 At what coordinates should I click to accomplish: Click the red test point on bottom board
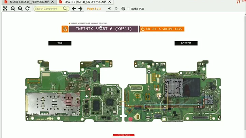[131, 119]
